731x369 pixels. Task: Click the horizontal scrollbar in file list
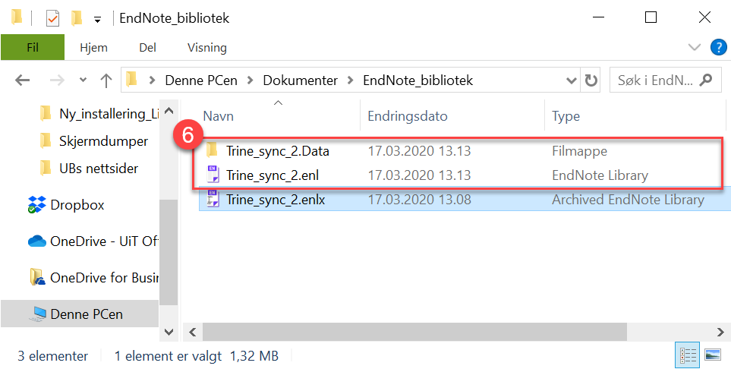(414, 332)
